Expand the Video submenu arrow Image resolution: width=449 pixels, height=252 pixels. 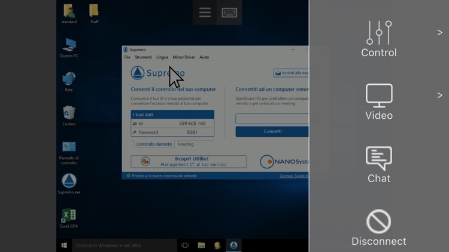[x=439, y=95]
